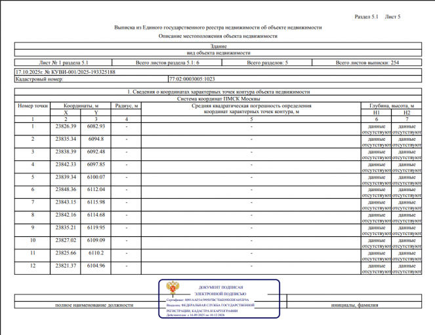Click X value 23825.66
The image size is (435, 335).
click(66, 253)
